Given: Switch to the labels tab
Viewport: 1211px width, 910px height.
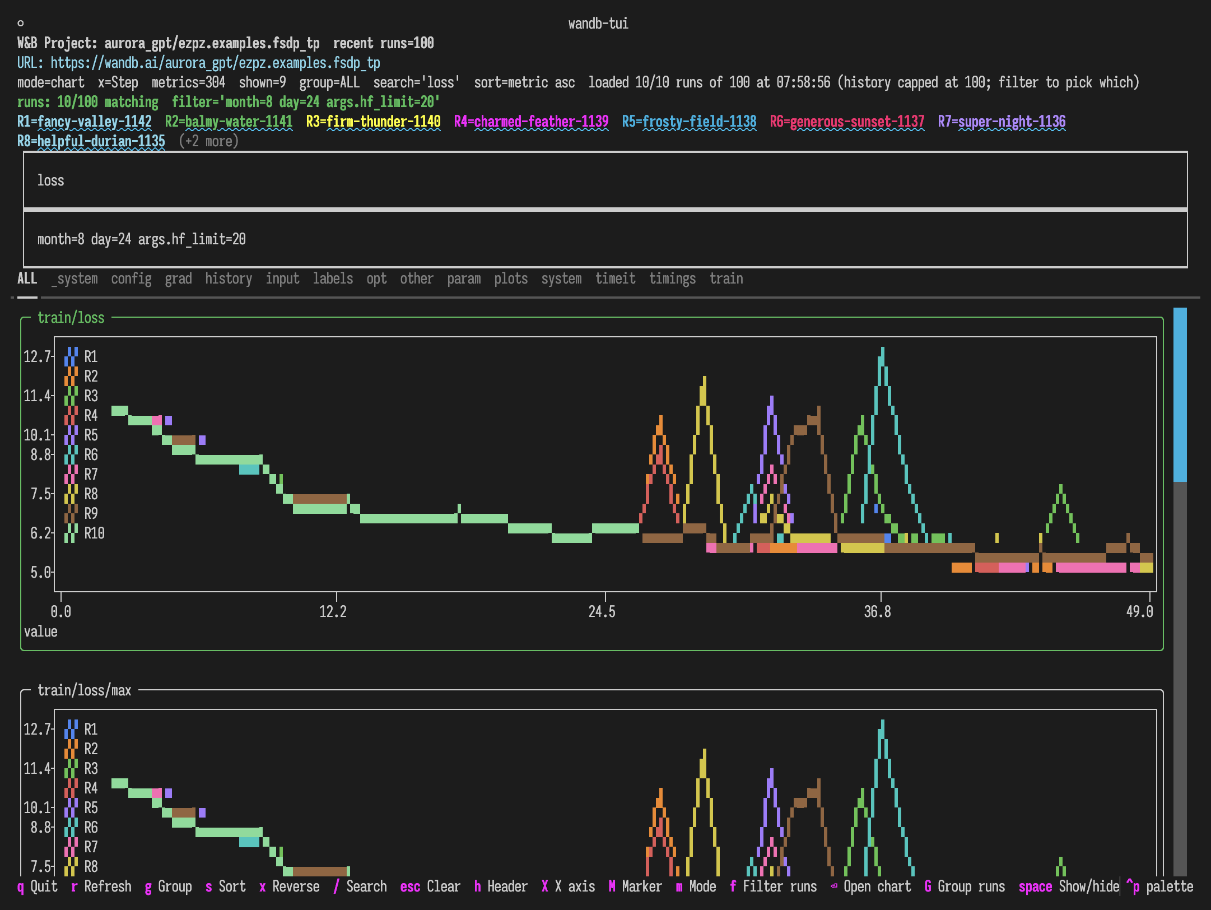Looking at the screenshot, I should pos(333,278).
